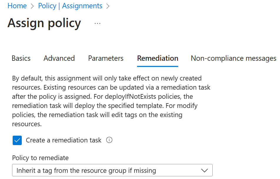Disable the Create a remediation task checkbox
Screen dimensions: 280x179
[17, 140]
